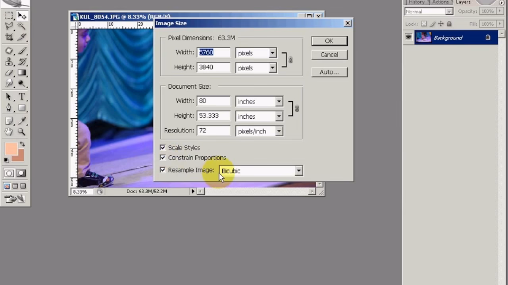Choose the Crop tool
The width and height of the screenshot is (508, 285).
point(8,36)
